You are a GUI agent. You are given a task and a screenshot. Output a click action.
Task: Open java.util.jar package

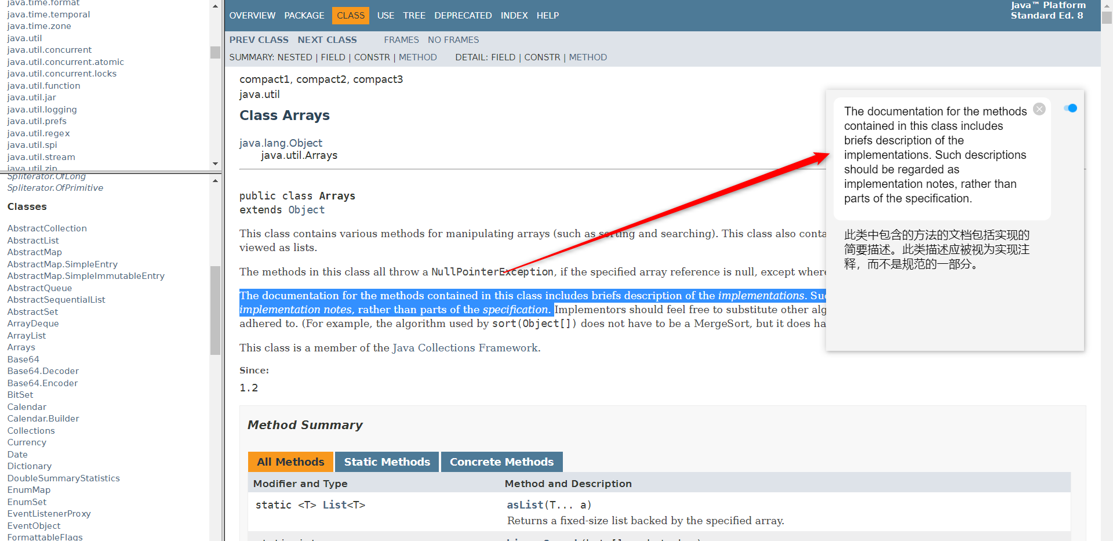pos(31,97)
